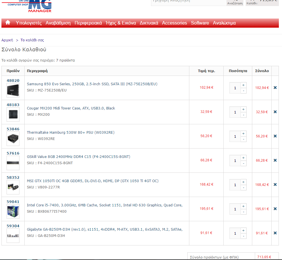Open Gigabyte GA-B250M-D3H product link
Image resolution: width=282 pixels, height=260 pixels.
click(x=105, y=229)
